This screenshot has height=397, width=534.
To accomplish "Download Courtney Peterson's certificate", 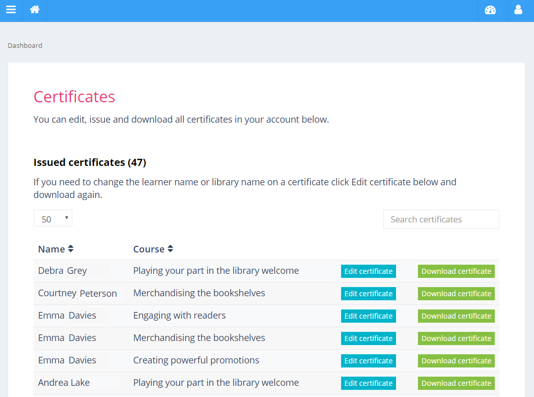I will pos(456,294).
